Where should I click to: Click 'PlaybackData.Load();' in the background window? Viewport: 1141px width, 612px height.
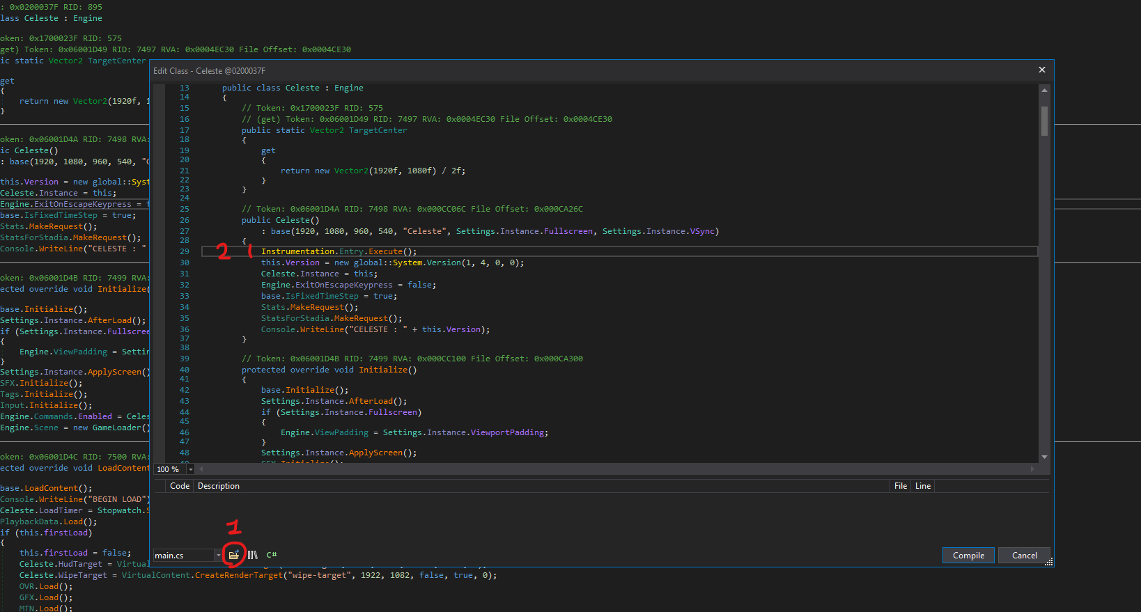[x=49, y=521]
